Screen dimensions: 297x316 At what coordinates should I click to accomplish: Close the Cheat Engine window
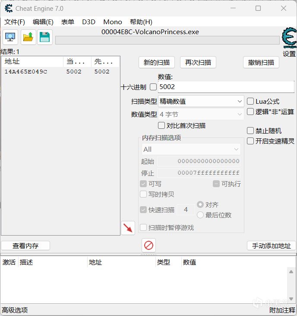(x=283, y=8)
